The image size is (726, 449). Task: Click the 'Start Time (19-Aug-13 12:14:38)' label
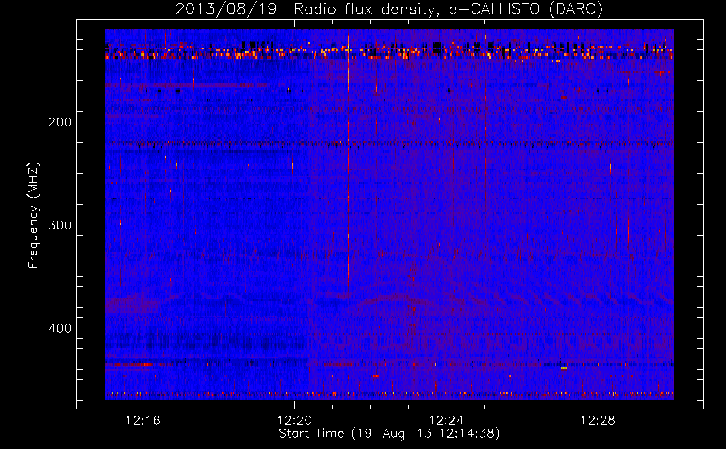coord(389,434)
